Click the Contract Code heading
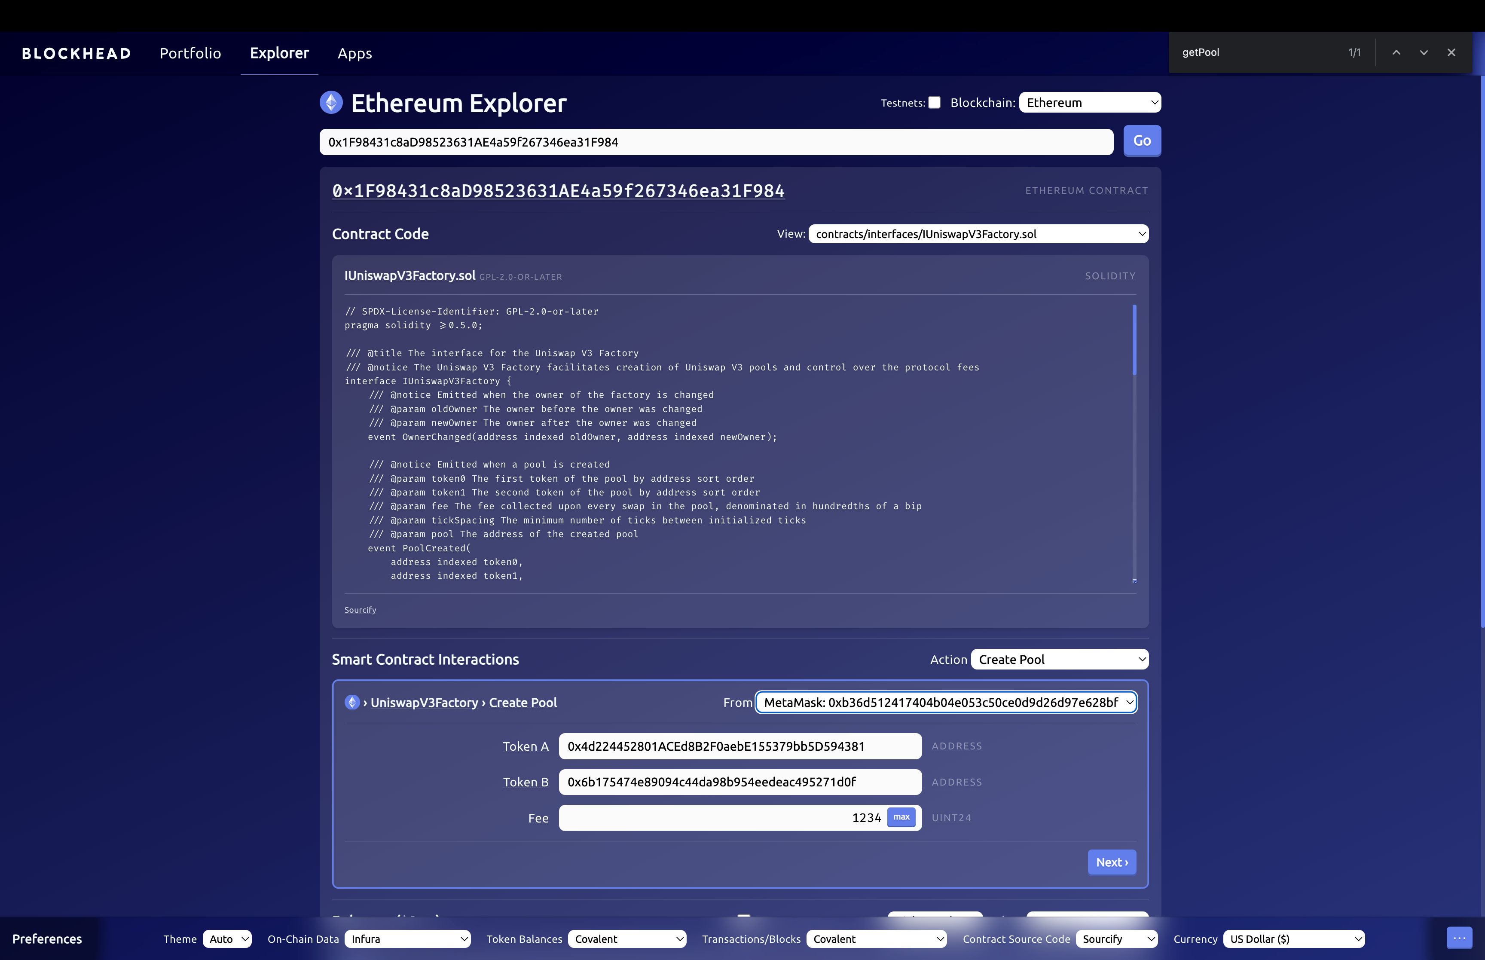1485x960 pixels. [x=380, y=234]
